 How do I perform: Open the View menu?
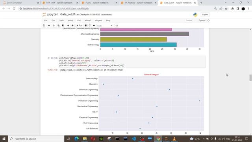point(61,21)
